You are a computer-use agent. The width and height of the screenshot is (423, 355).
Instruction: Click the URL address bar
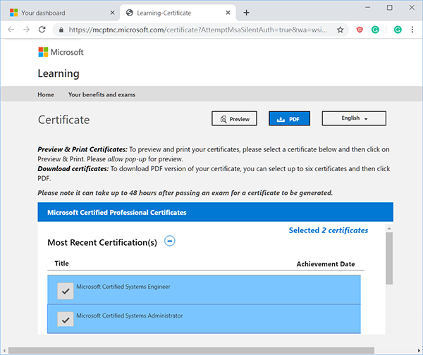197,30
